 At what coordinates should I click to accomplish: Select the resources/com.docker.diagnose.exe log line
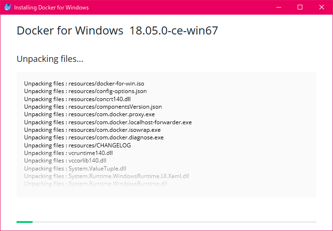[94, 137]
